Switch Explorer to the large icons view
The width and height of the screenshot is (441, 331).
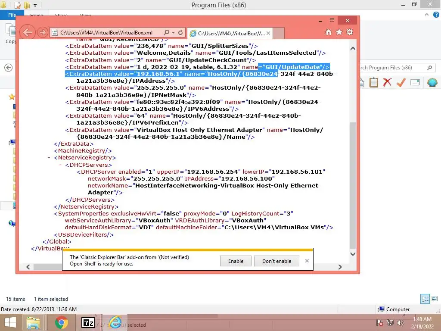pyautogui.click(x=435, y=299)
